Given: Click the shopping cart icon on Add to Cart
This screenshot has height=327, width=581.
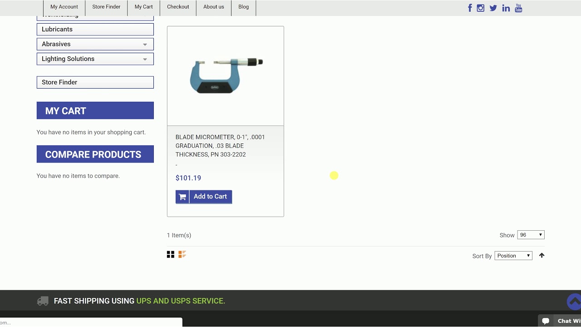Looking at the screenshot, I should tap(182, 197).
